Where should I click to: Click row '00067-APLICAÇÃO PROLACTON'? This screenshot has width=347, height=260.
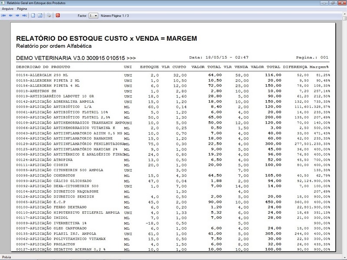[x=173, y=244]
